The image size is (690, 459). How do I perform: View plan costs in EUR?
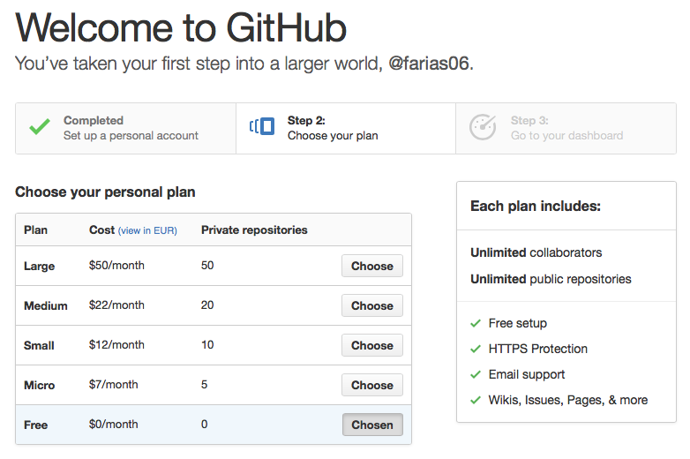point(147,230)
